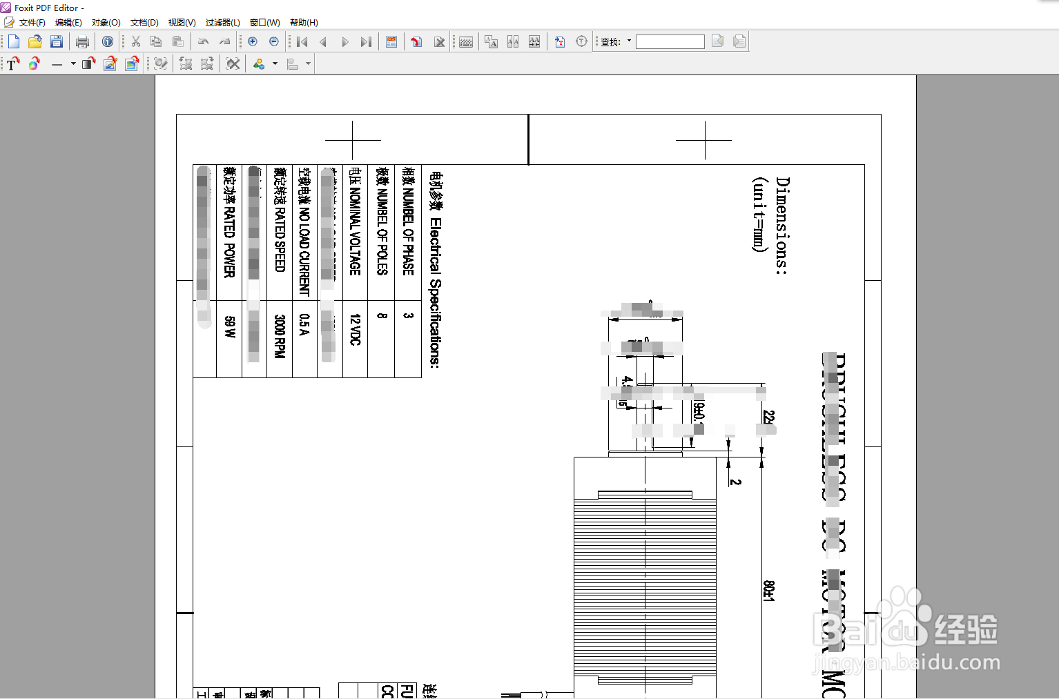Screen dimensions: 1059x699
Task: Expand the find options dropdown arrow
Action: (629, 41)
